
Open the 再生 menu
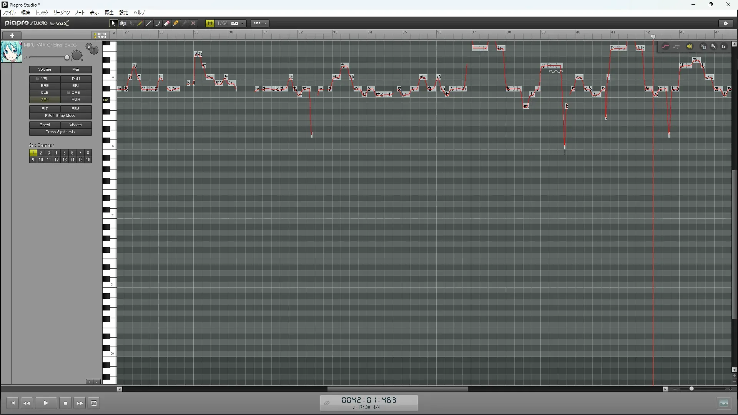coord(109,12)
